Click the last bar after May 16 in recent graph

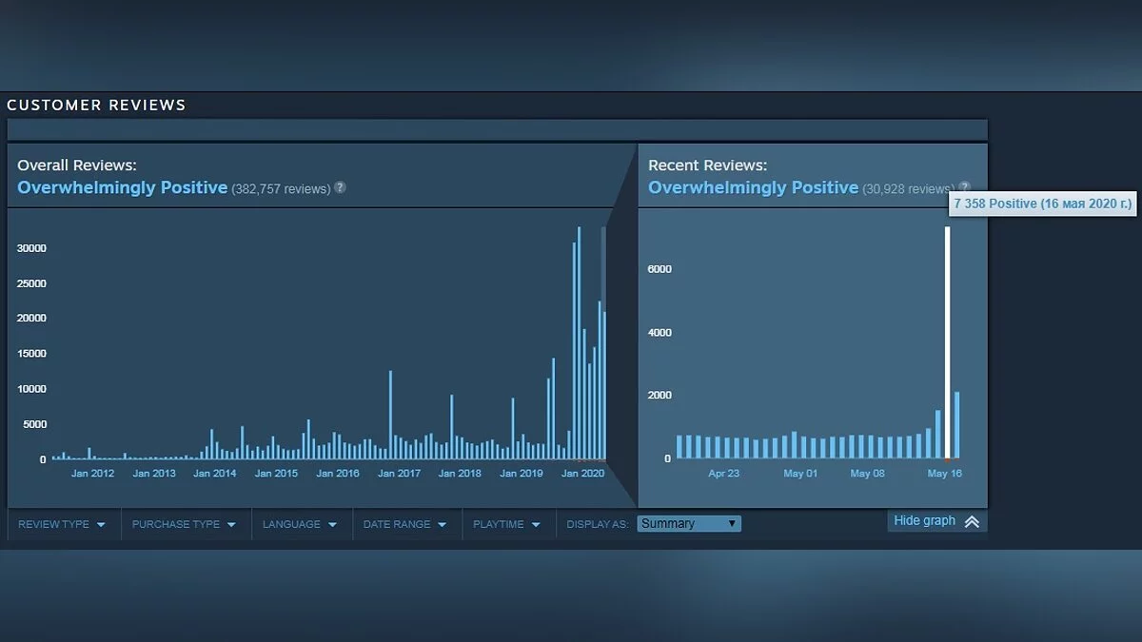pos(956,425)
